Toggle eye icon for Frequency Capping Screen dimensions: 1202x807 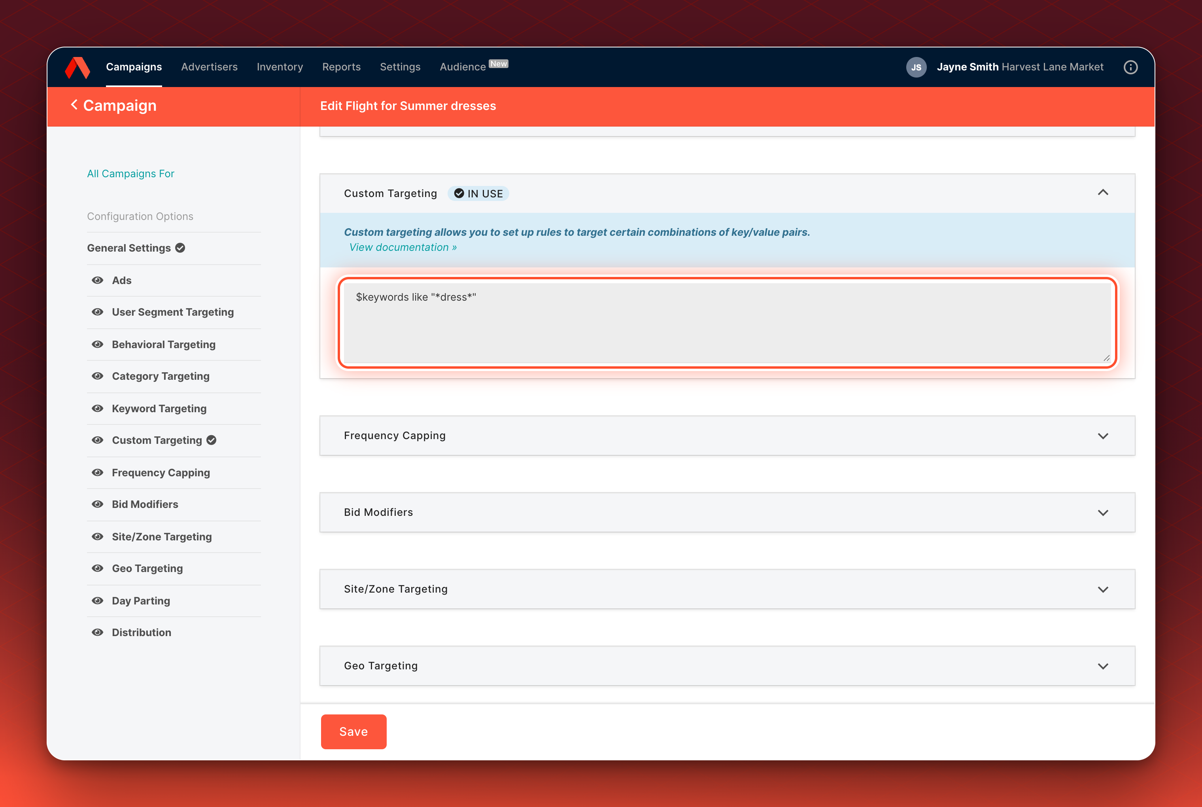pos(97,472)
